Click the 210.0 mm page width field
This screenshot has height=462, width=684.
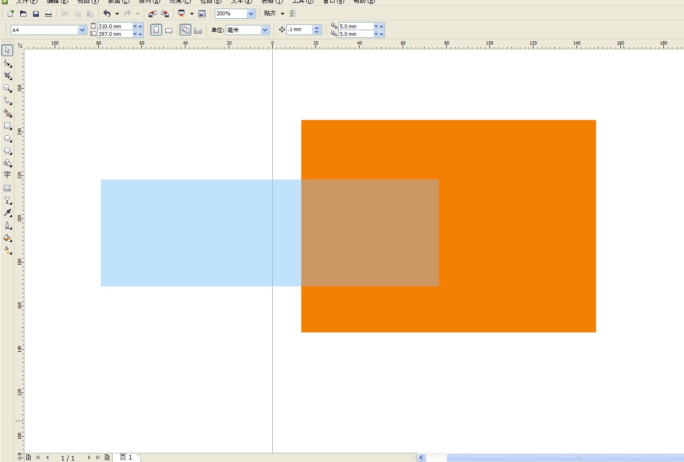pyautogui.click(x=115, y=26)
